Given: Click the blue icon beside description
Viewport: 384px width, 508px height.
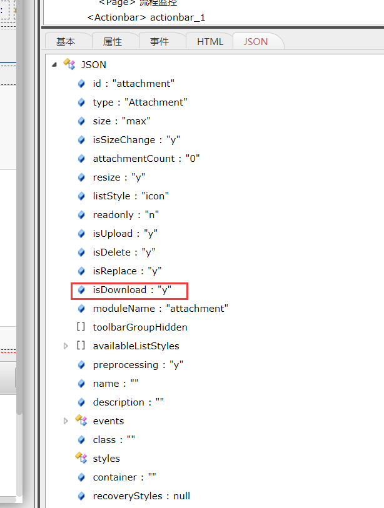Looking at the screenshot, I should coord(81,402).
